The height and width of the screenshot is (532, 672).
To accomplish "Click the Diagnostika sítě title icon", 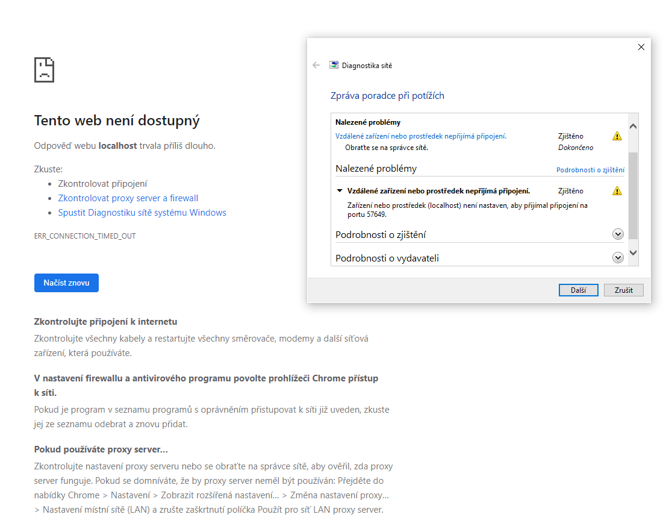I will (x=334, y=65).
